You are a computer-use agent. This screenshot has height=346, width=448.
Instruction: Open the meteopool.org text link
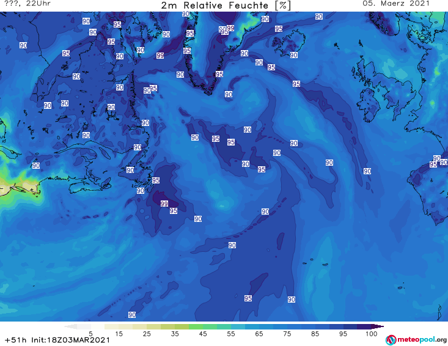422,339
